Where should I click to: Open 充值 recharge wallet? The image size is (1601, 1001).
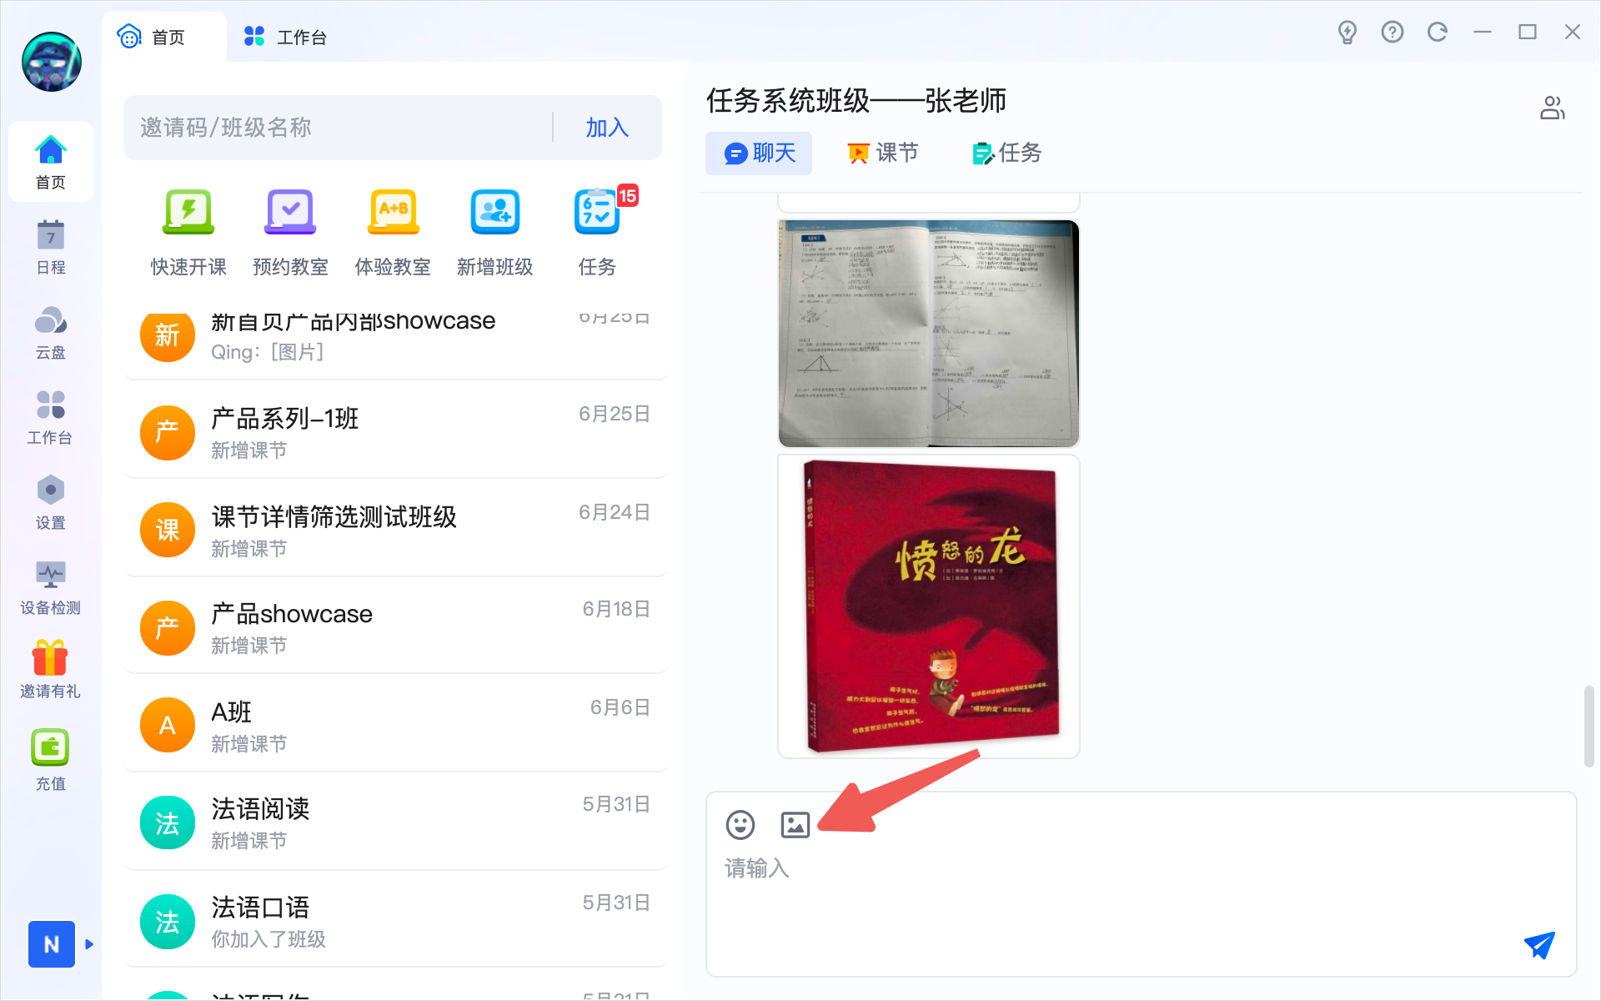[51, 760]
